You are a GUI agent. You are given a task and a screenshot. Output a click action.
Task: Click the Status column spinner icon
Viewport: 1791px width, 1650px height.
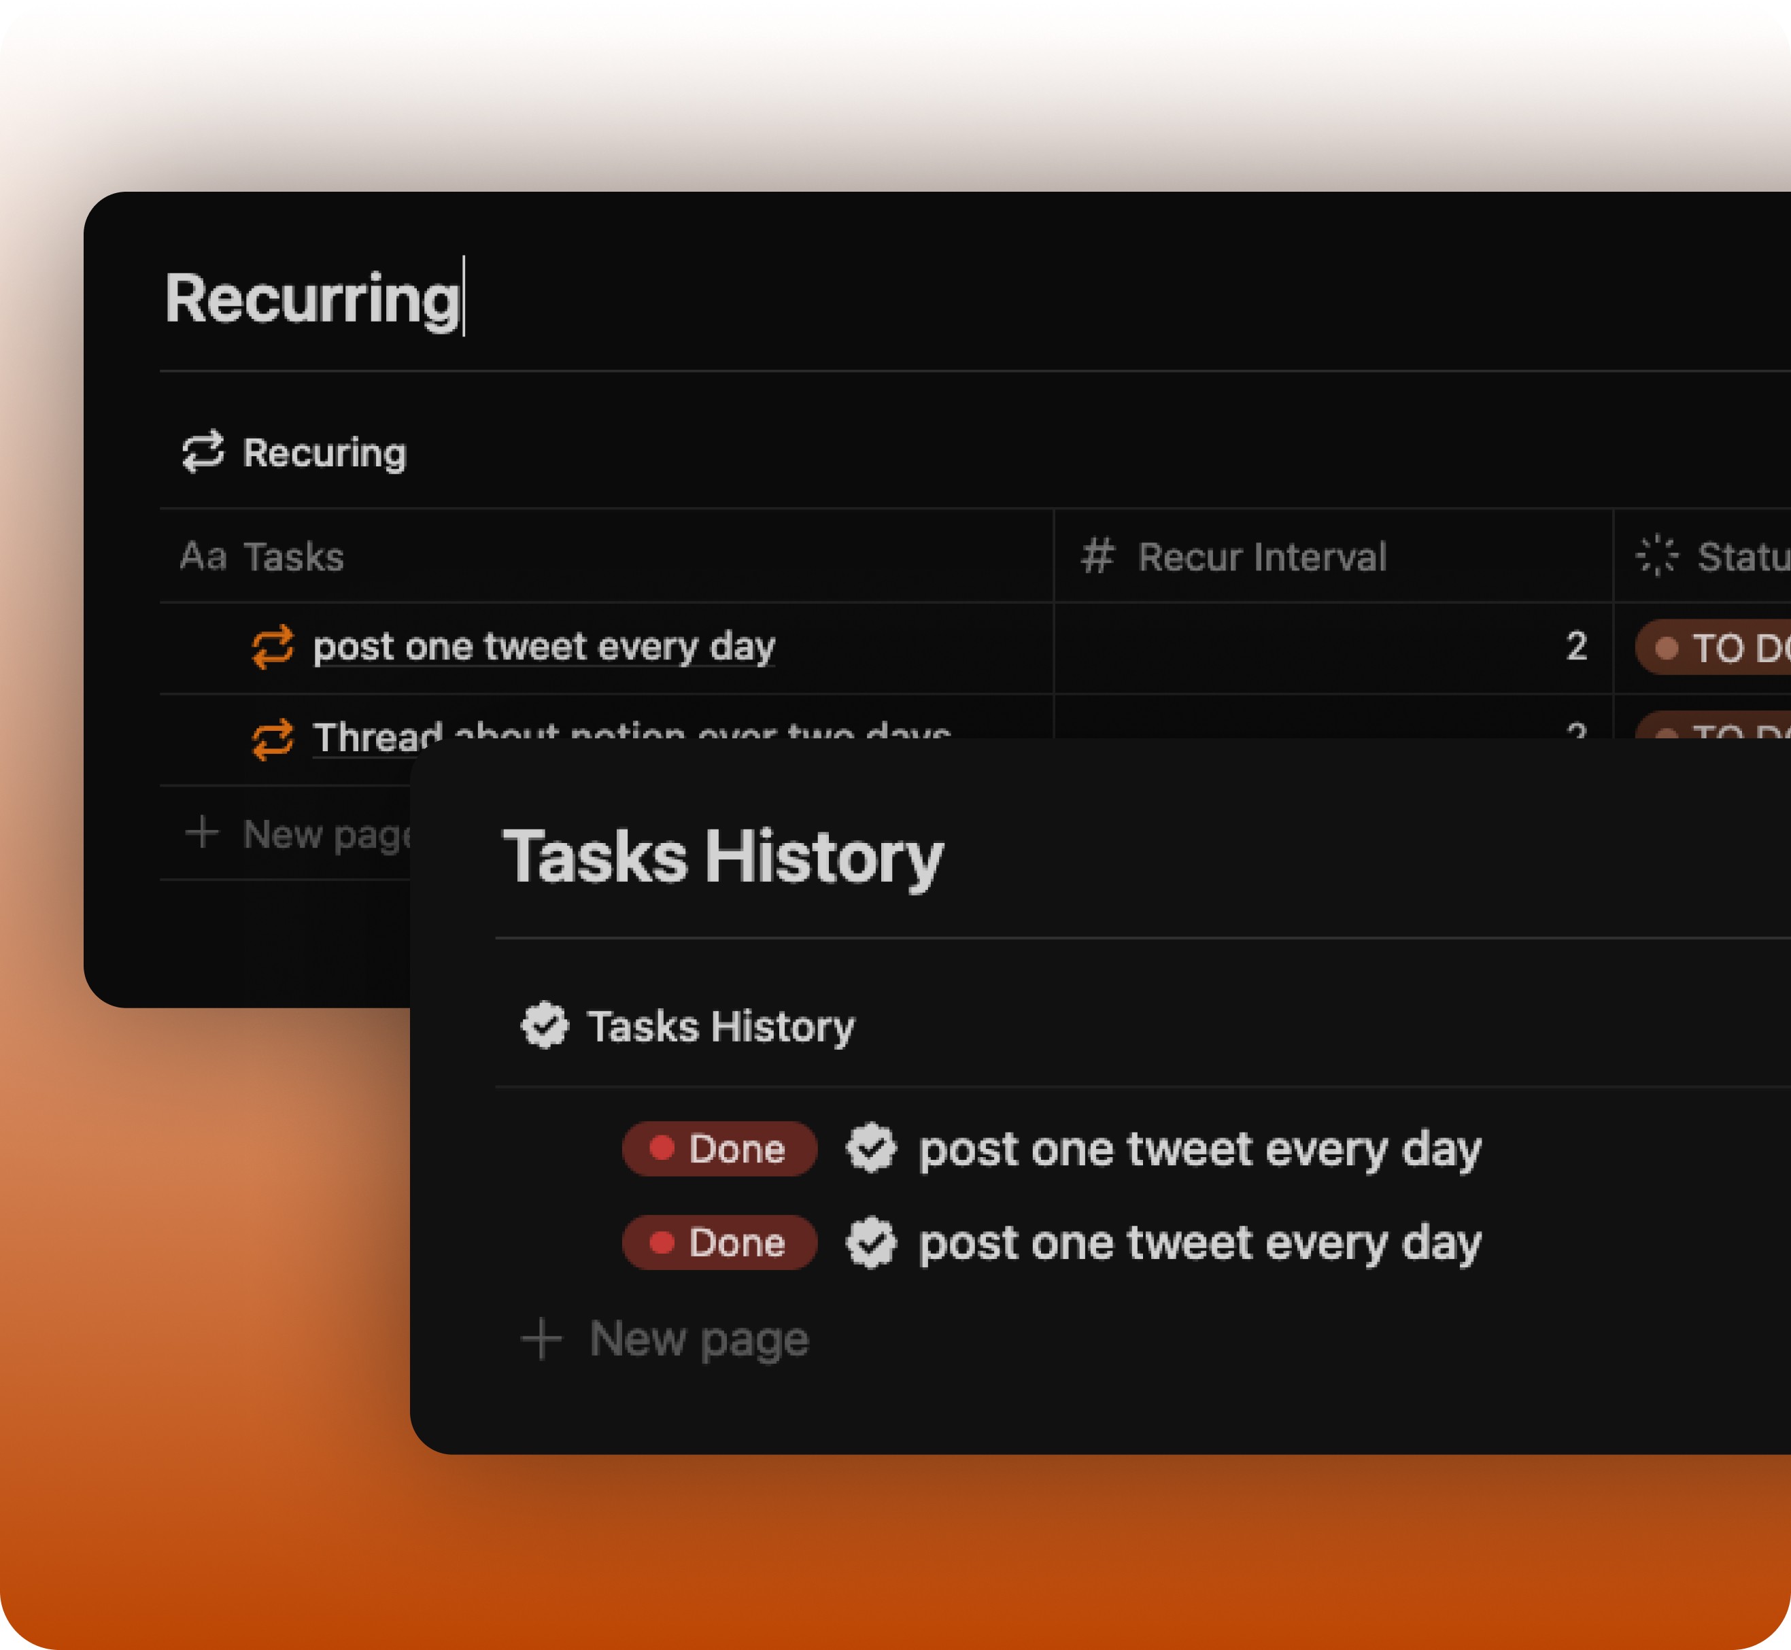coord(1656,555)
